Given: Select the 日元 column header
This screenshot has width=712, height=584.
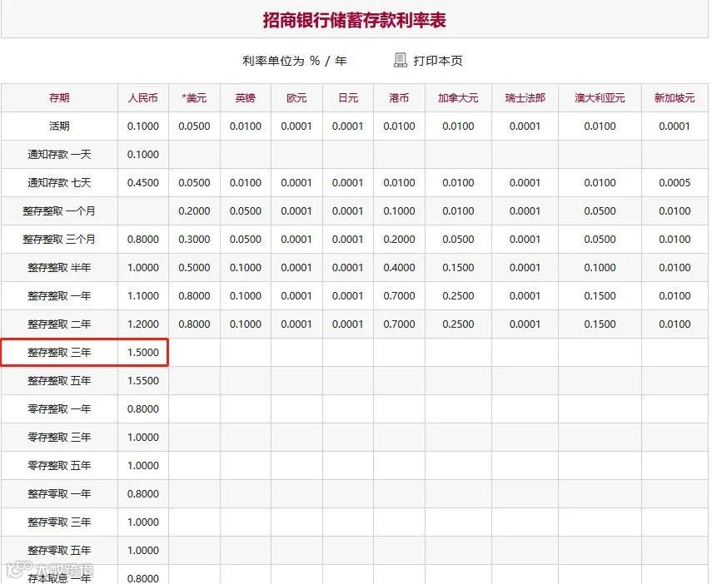Looking at the screenshot, I should coord(348,98).
